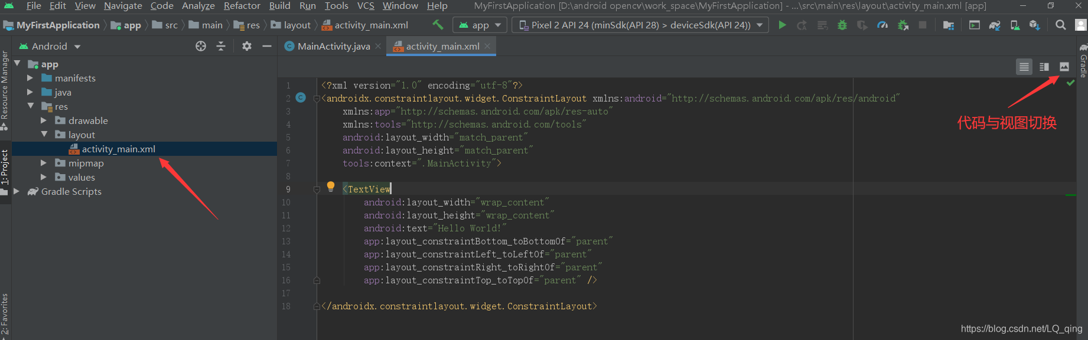Open the AVD Manager icon
Image resolution: width=1088 pixels, height=340 pixels.
[x=1015, y=25]
